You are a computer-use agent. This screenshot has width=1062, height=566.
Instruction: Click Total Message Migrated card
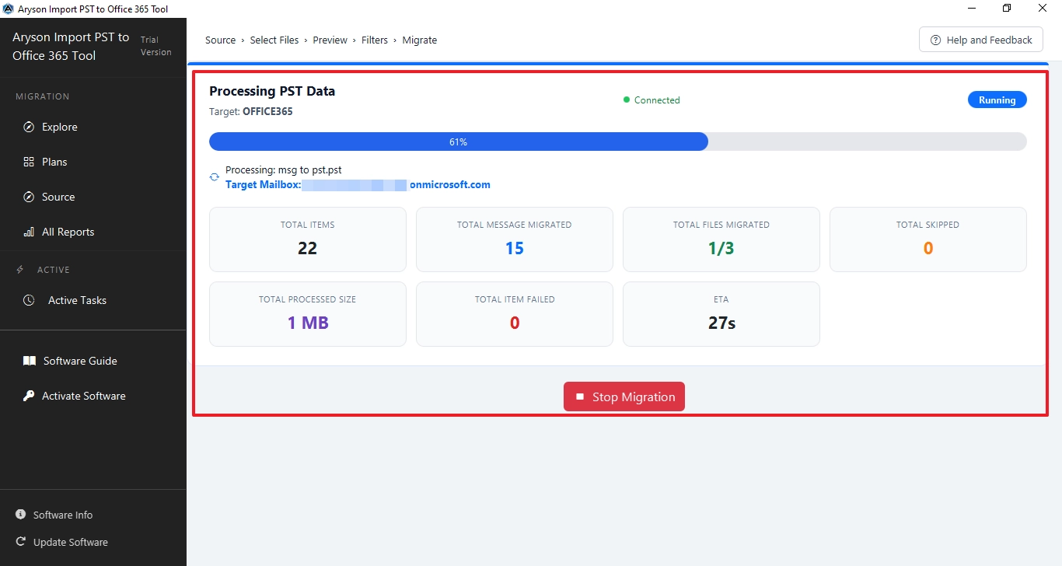click(x=515, y=239)
